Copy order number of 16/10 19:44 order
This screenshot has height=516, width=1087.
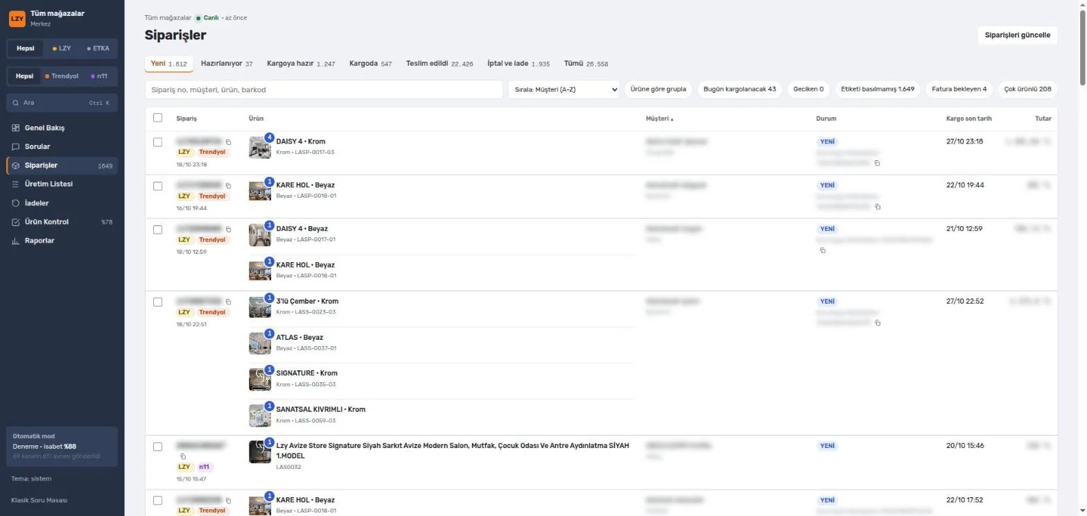[x=229, y=186]
